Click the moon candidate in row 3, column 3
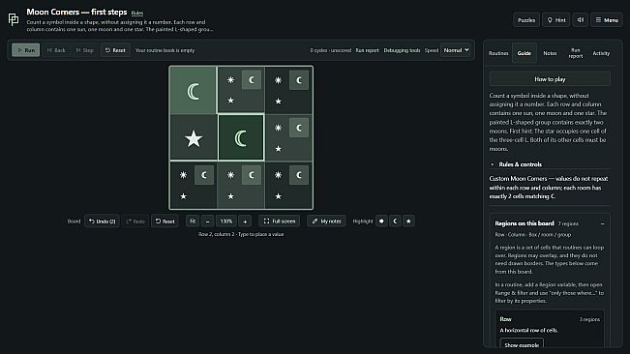This screenshot has width=630, height=354. pos(298,175)
